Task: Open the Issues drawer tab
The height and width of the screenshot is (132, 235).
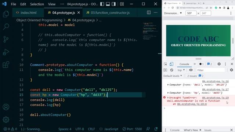Action: (207, 130)
